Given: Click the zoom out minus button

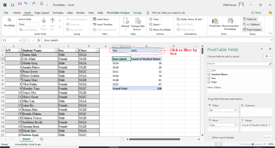Looking at the screenshot, I should pos(241,144).
